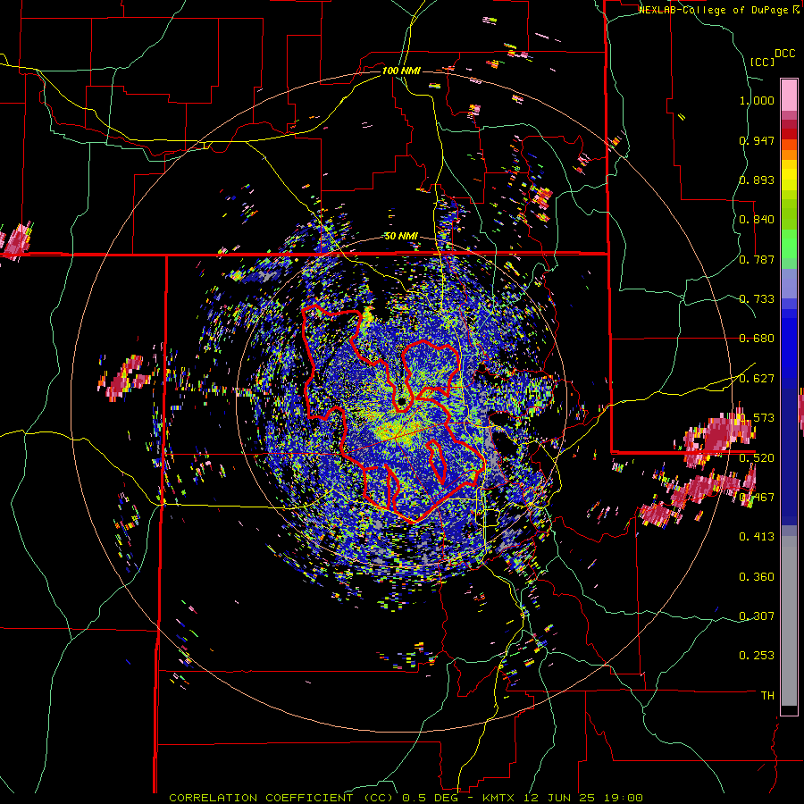Pick the light pink top color bar segment
This screenshot has height=804, width=804.
tap(788, 95)
